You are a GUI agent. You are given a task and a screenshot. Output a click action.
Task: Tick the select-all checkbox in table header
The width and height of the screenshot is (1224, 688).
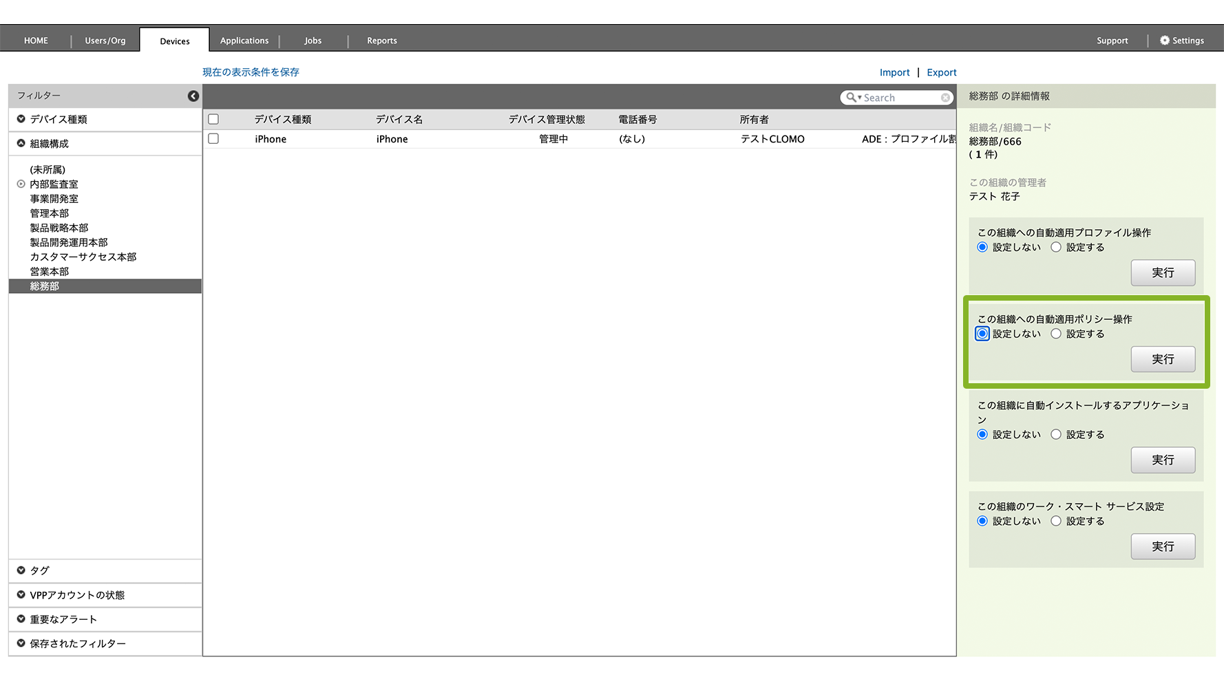(x=213, y=119)
